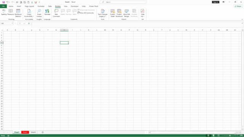The width and height of the screenshot is (244, 137).
Task: Launch the Translate tool
Action: point(47,12)
